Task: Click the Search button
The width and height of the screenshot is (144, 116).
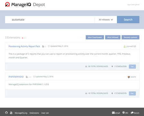Action: pyautogui.click(x=128, y=20)
